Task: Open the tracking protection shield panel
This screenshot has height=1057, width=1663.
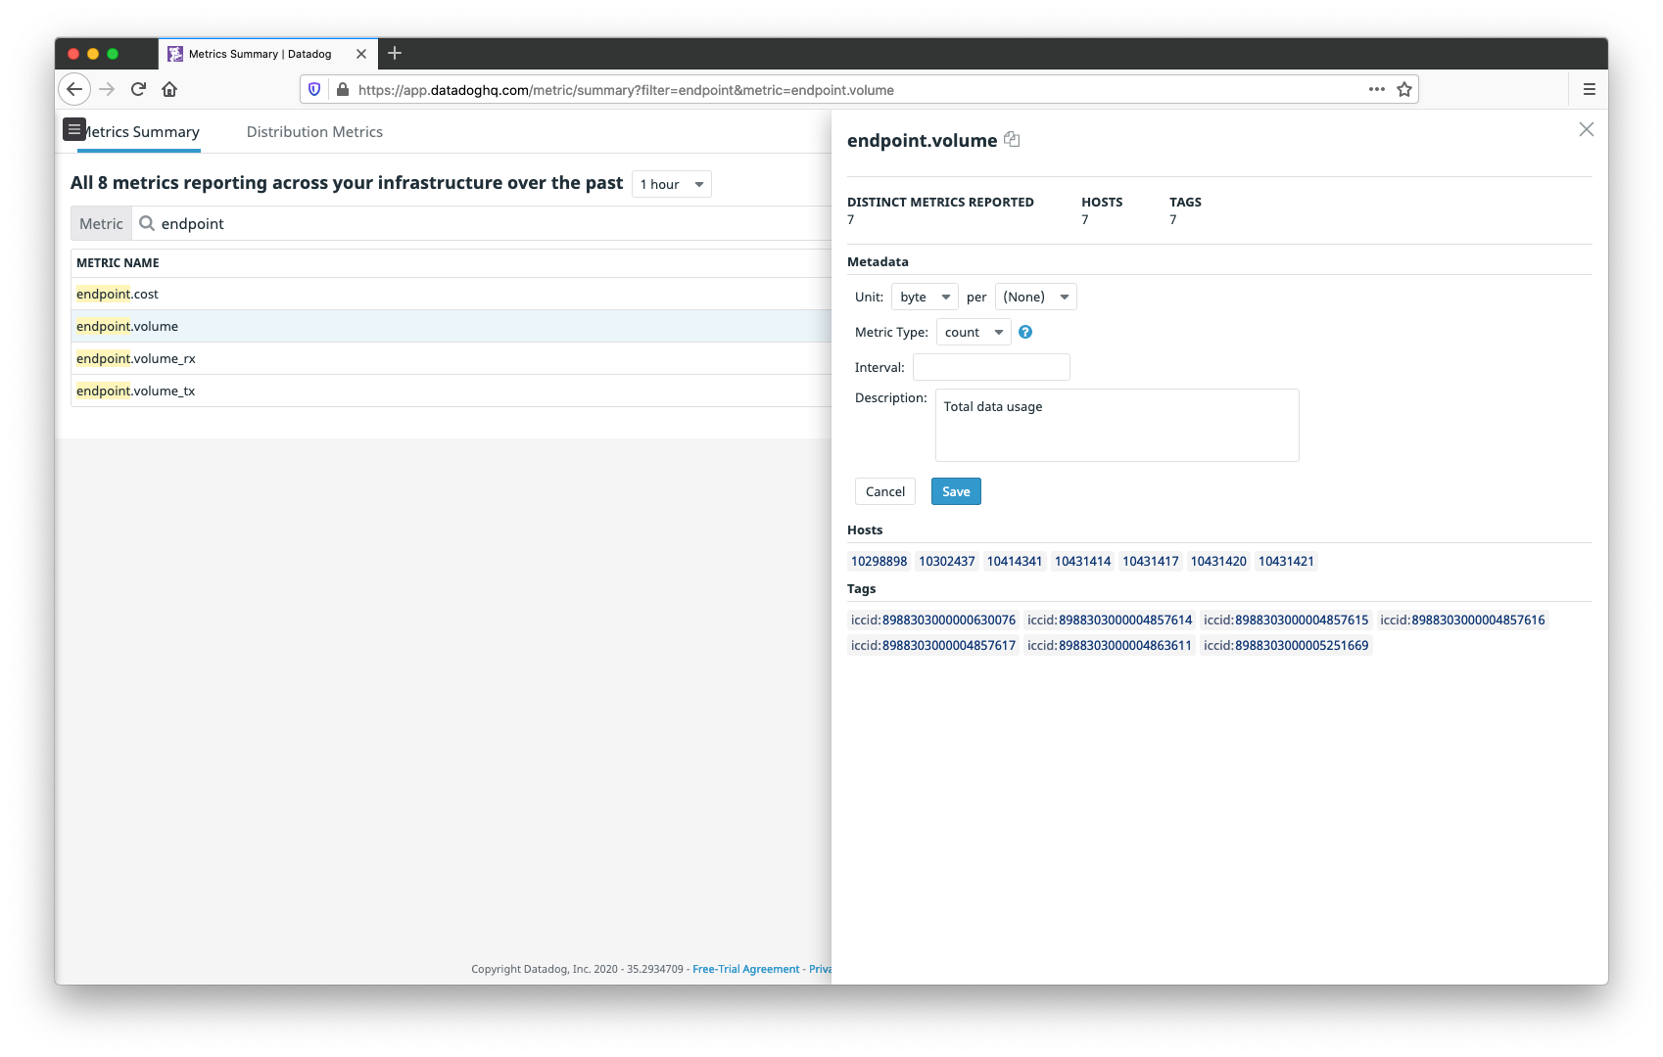Action: coord(313,89)
